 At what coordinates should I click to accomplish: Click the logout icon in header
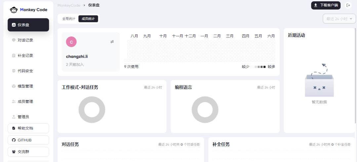click(348, 5)
